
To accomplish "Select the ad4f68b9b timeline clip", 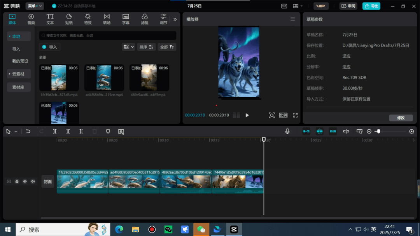I will click(134, 181).
